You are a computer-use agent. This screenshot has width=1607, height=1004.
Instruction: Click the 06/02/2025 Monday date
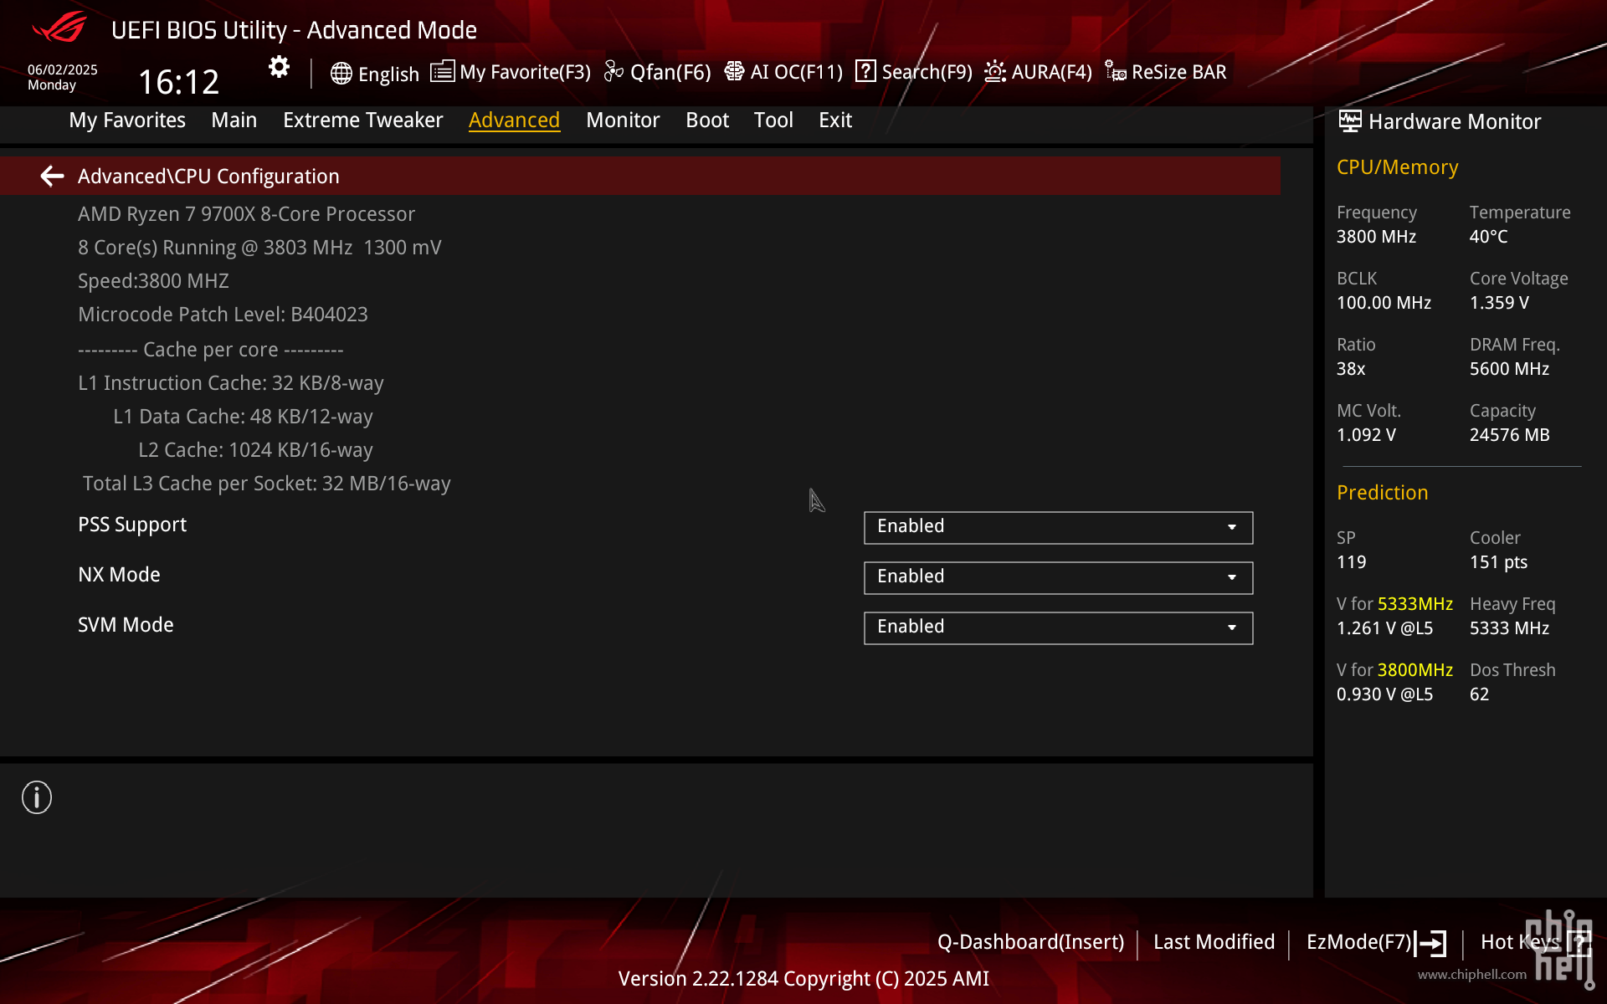coord(62,77)
